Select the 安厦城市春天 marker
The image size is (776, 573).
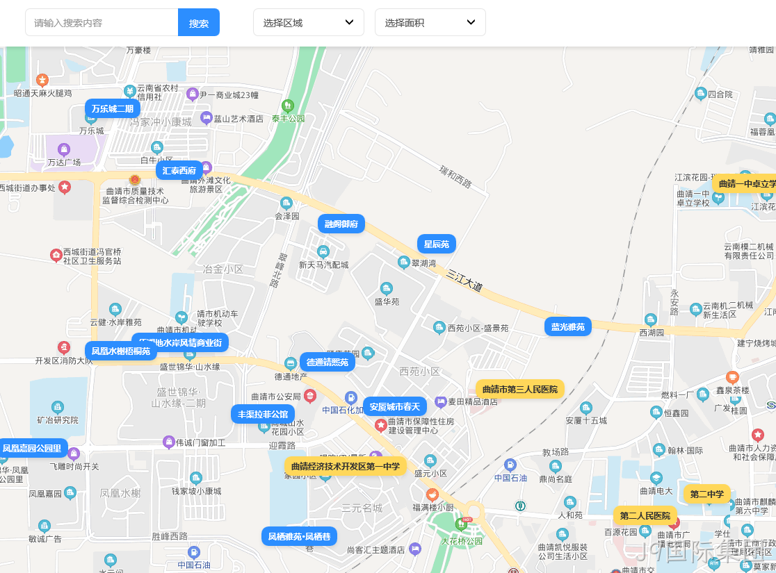[x=394, y=407]
